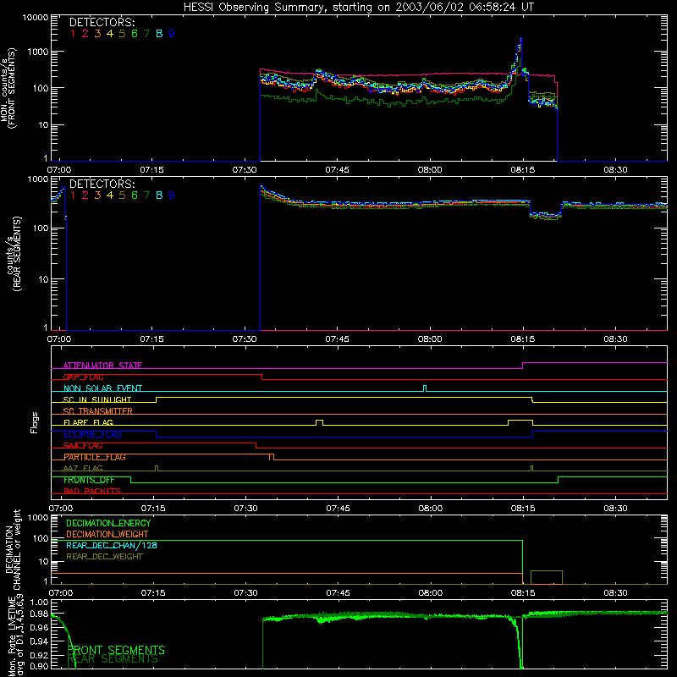Click red detector 1 in front segments legend

tap(73, 34)
